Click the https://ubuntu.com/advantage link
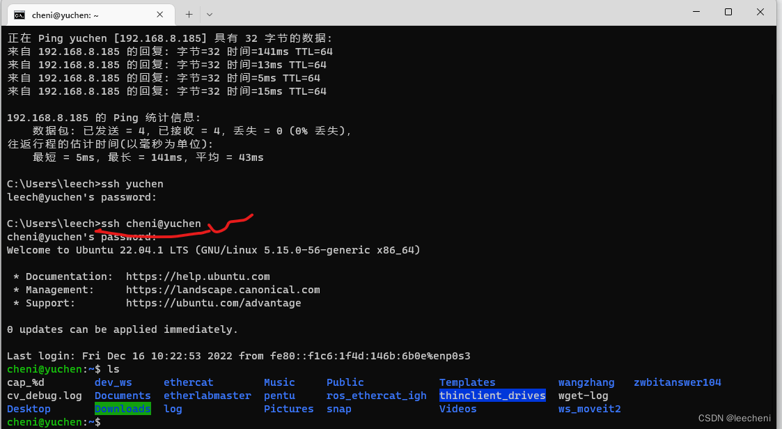 click(213, 302)
